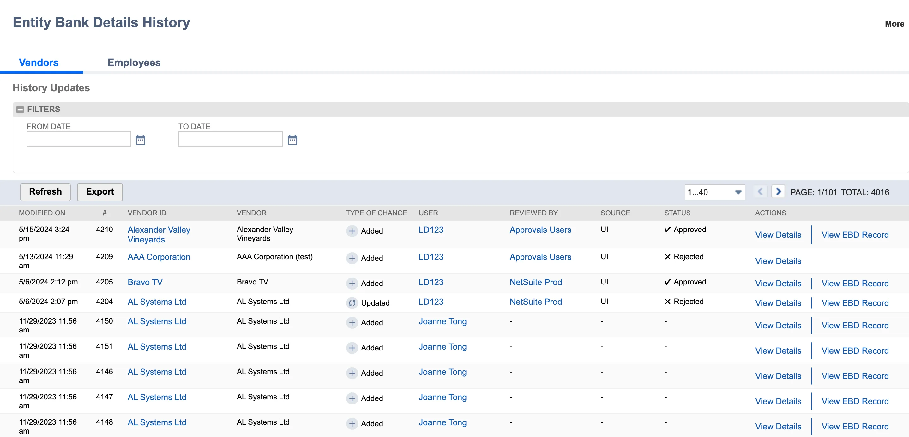Image resolution: width=909 pixels, height=437 pixels.
Task: Click the plus Added icon in row 4209
Action: point(352,258)
